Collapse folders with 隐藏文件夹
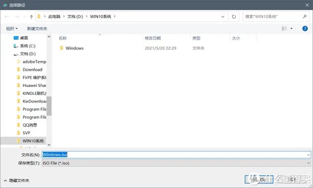Viewport: 313px width, 188px height. 17,180
